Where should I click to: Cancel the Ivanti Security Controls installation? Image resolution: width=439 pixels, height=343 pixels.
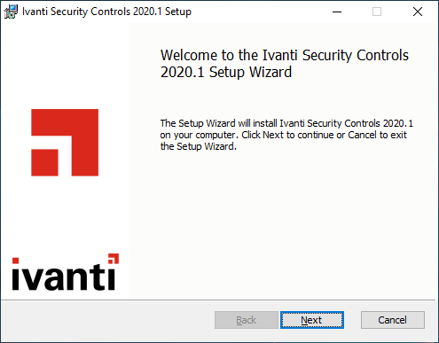pyautogui.click(x=393, y=320)
